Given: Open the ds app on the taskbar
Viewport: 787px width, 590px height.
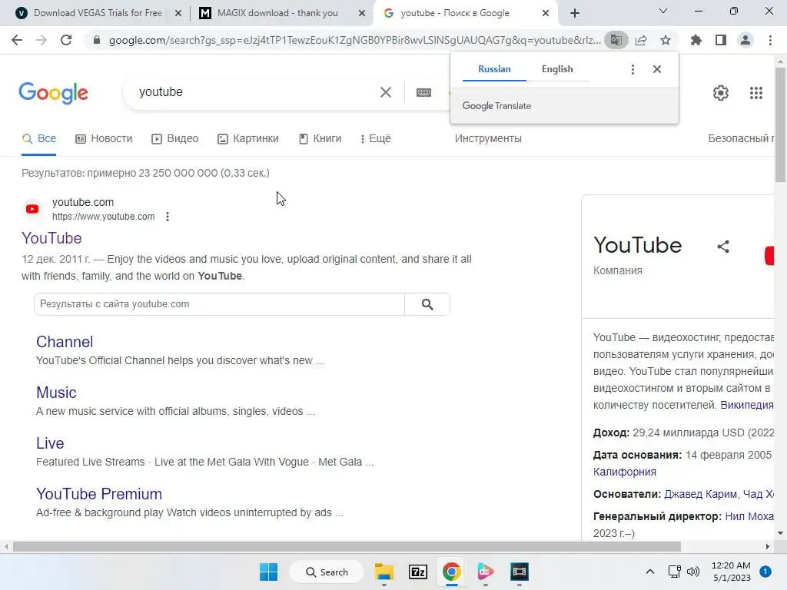Looking at the screenshot, I should point(486,572).
